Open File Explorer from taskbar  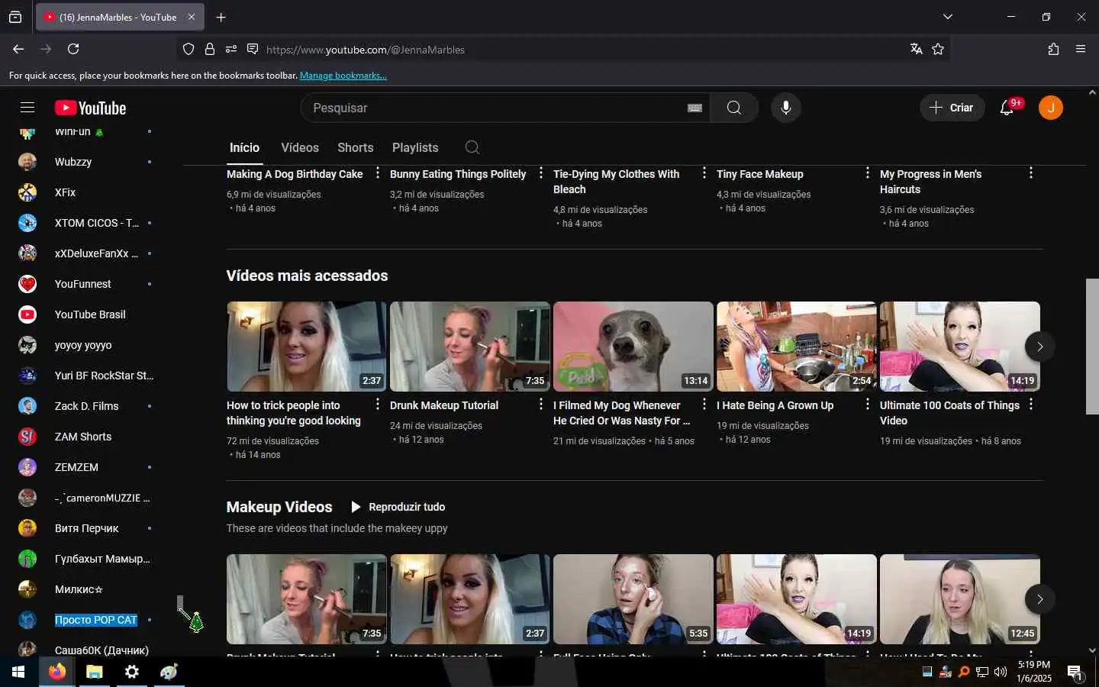(x=95, y=672)
